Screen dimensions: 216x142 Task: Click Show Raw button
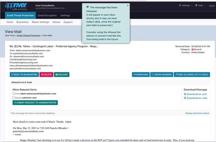pyautogui.click(x=141, y=74)
